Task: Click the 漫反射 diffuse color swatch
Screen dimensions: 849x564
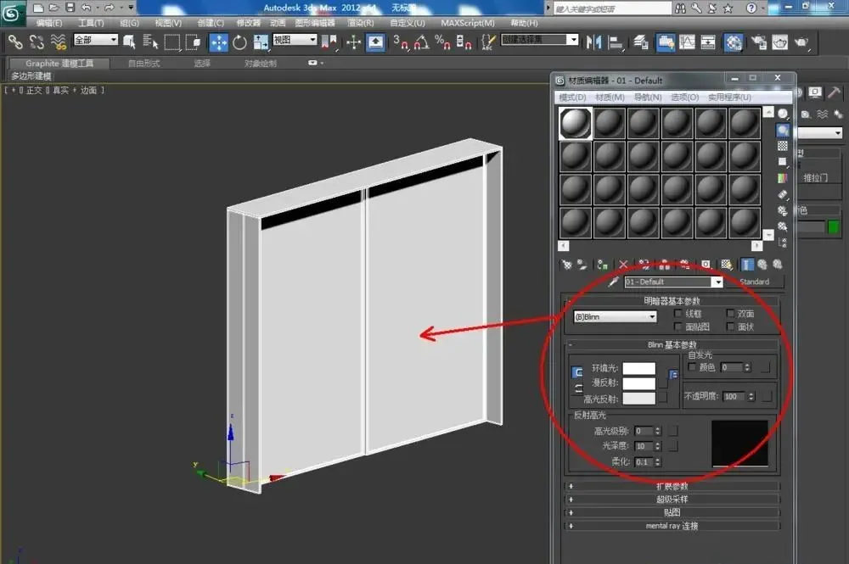Action: tap(639, 383)
